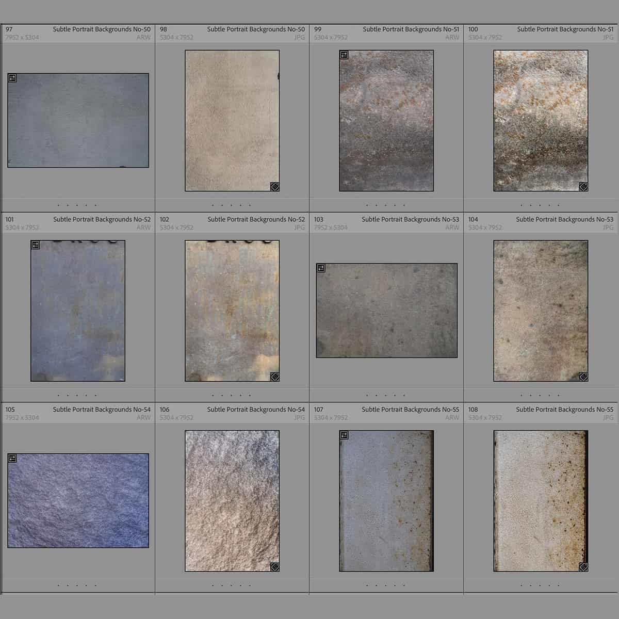
Task: Click the filename text in cell 97
Action: coord(102,29)
